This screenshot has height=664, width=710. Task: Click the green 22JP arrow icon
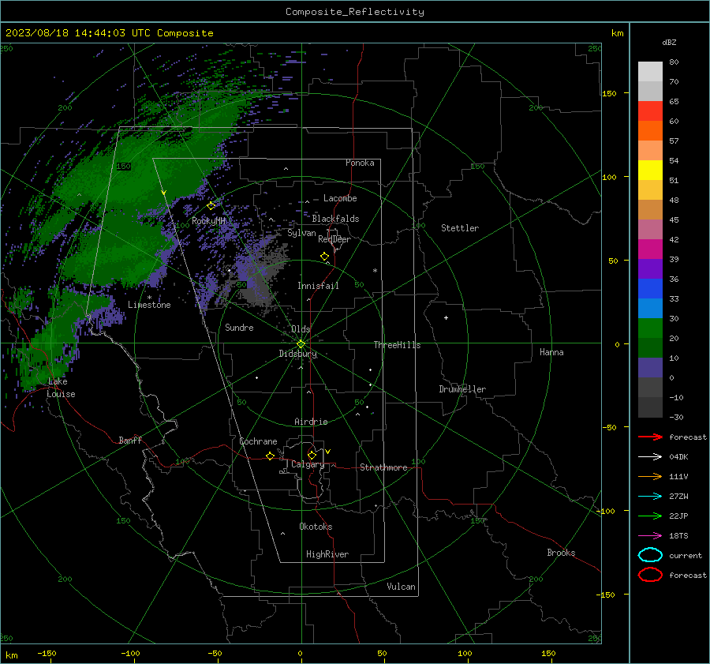click(x=650, y=516)
